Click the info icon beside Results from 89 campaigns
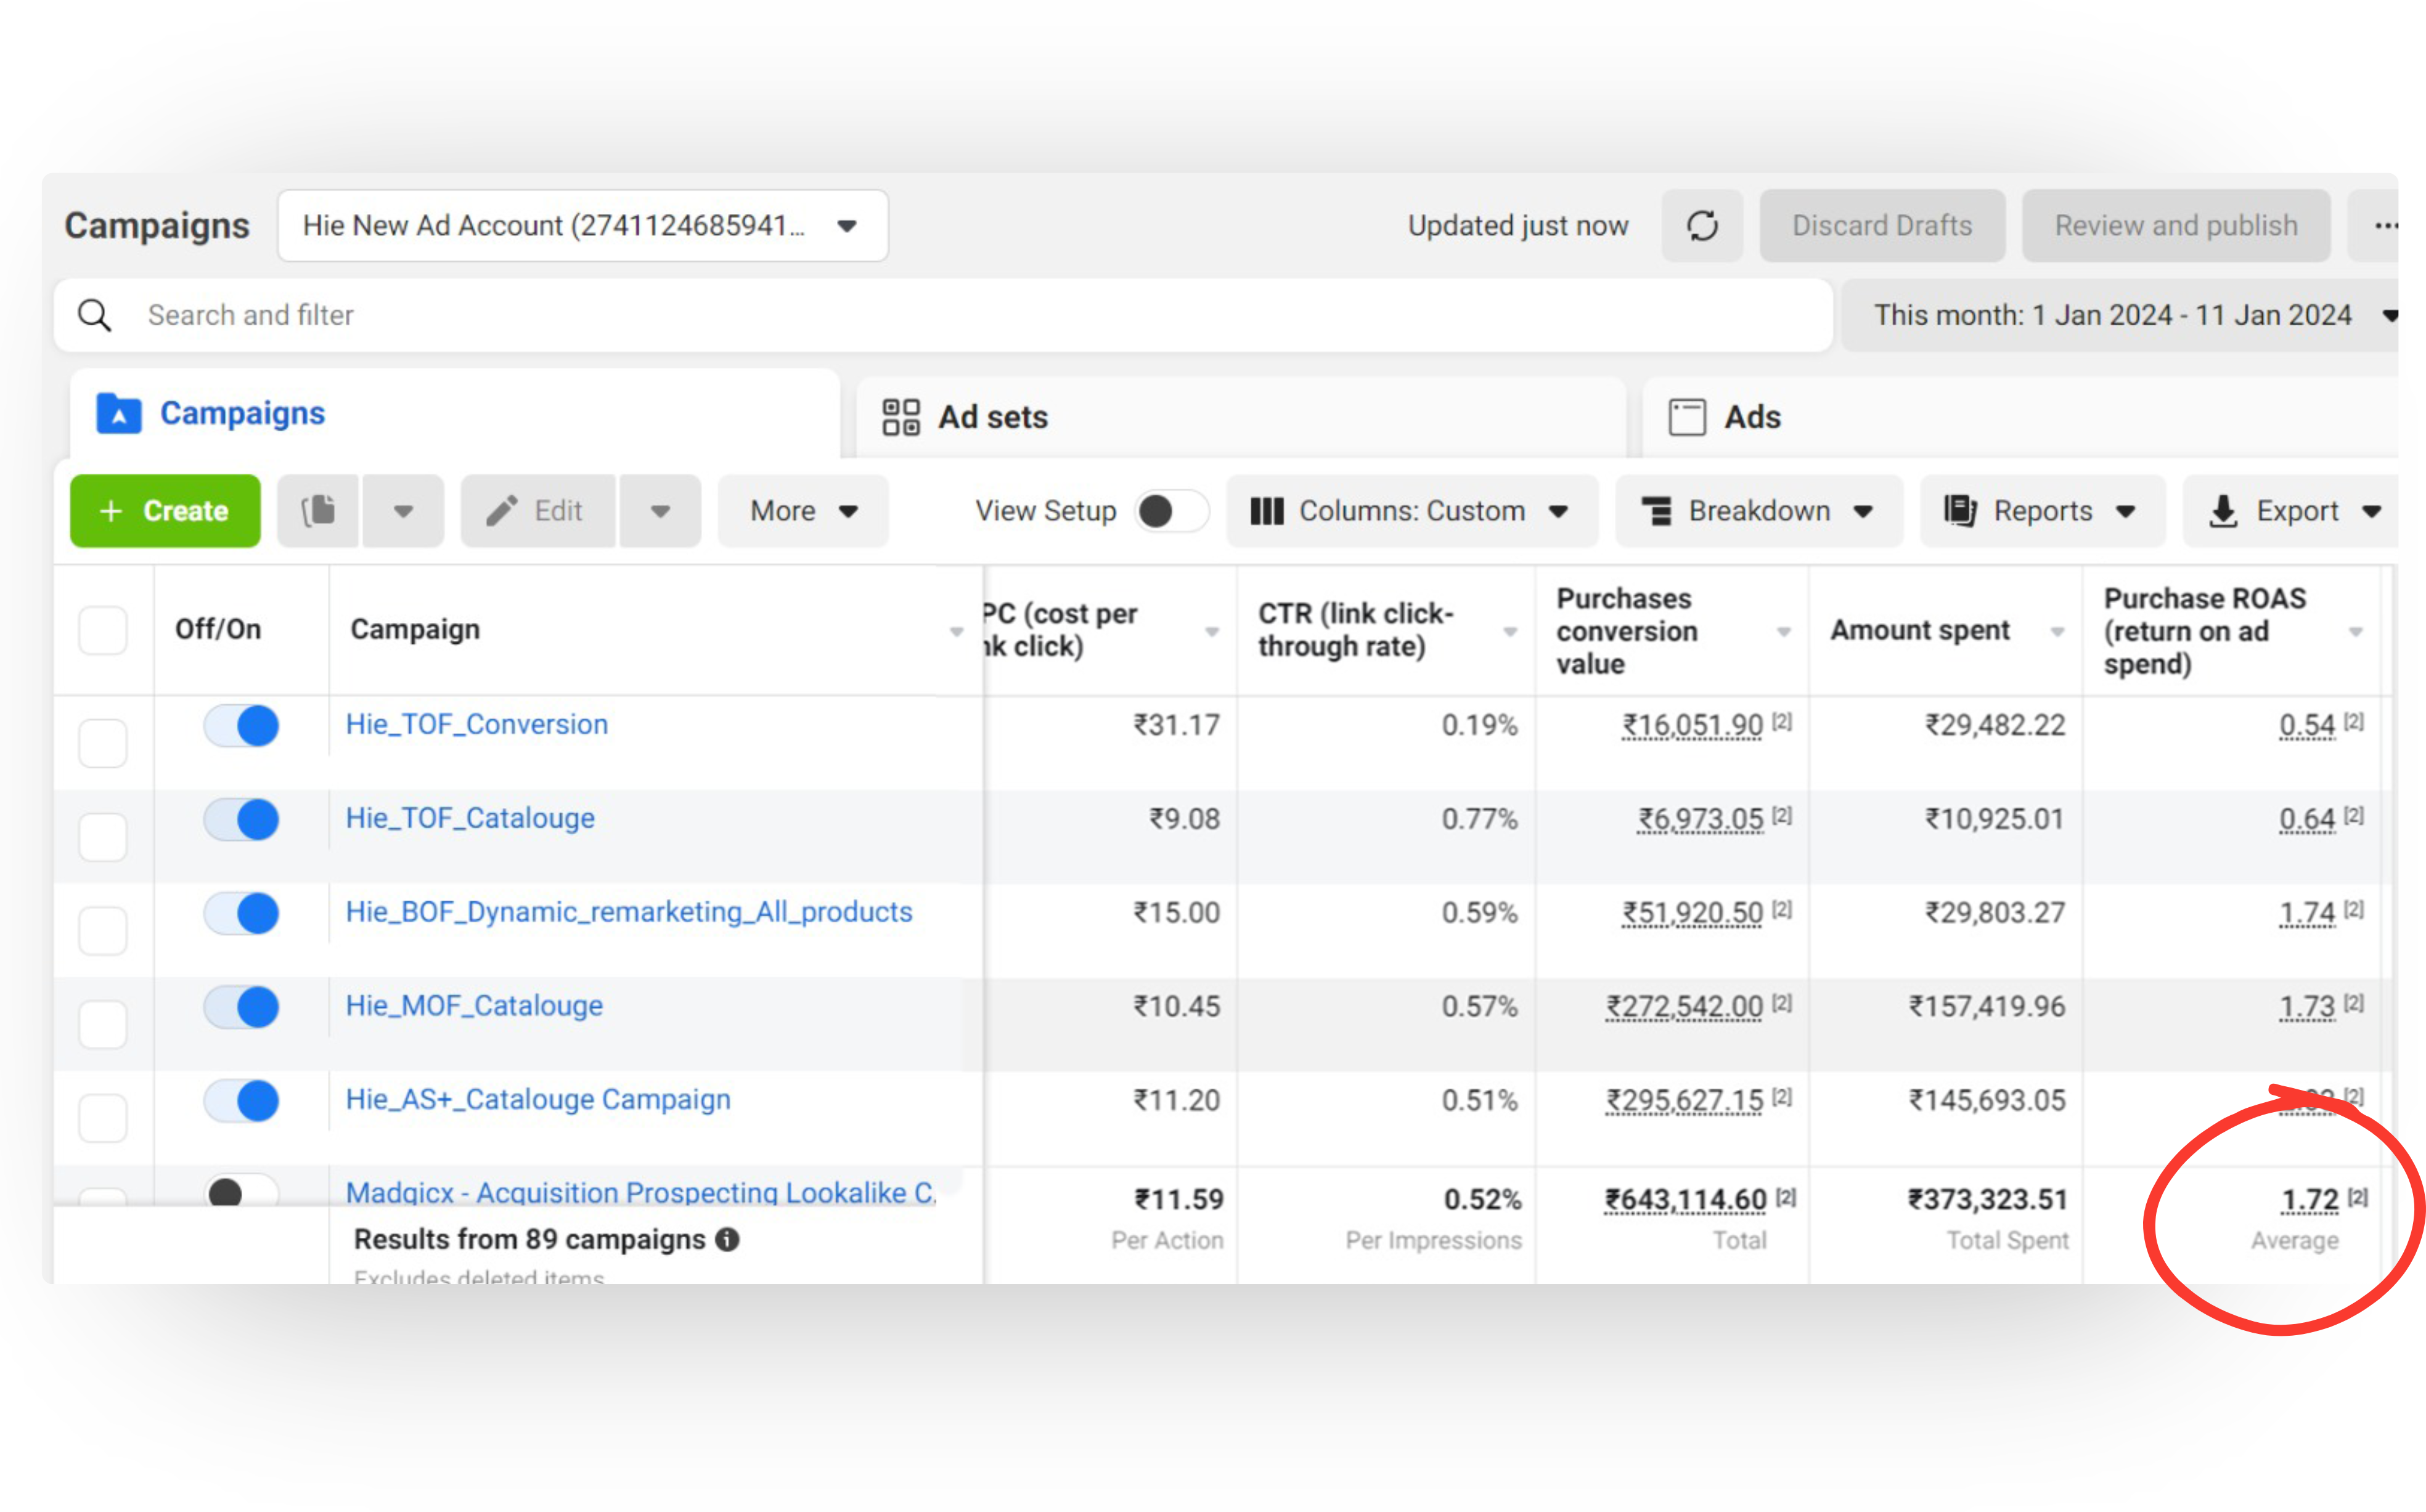 (729, 1239)
